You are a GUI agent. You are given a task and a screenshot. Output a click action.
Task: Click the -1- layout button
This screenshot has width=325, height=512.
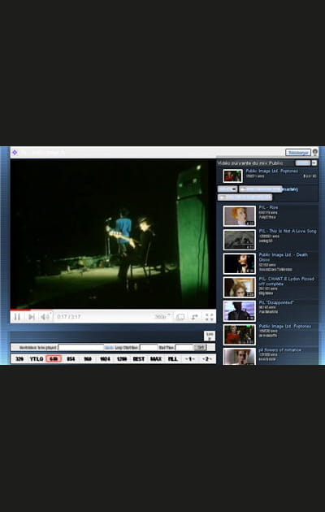coord(190,359)
